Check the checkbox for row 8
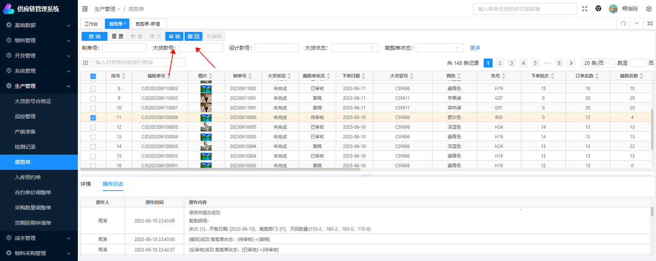The height and width of the screenshot is (261, 656). point(93,89)
